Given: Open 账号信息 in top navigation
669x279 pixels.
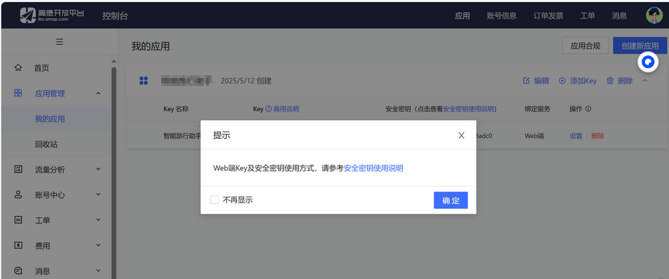Looking at the screenshot, I should 501,15.
